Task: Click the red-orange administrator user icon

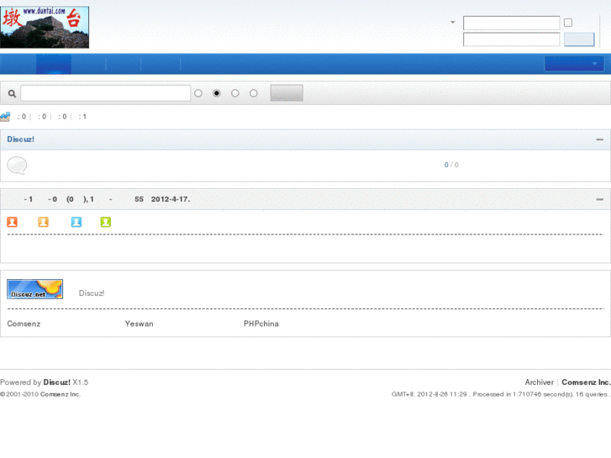Action: pos(12,222)
